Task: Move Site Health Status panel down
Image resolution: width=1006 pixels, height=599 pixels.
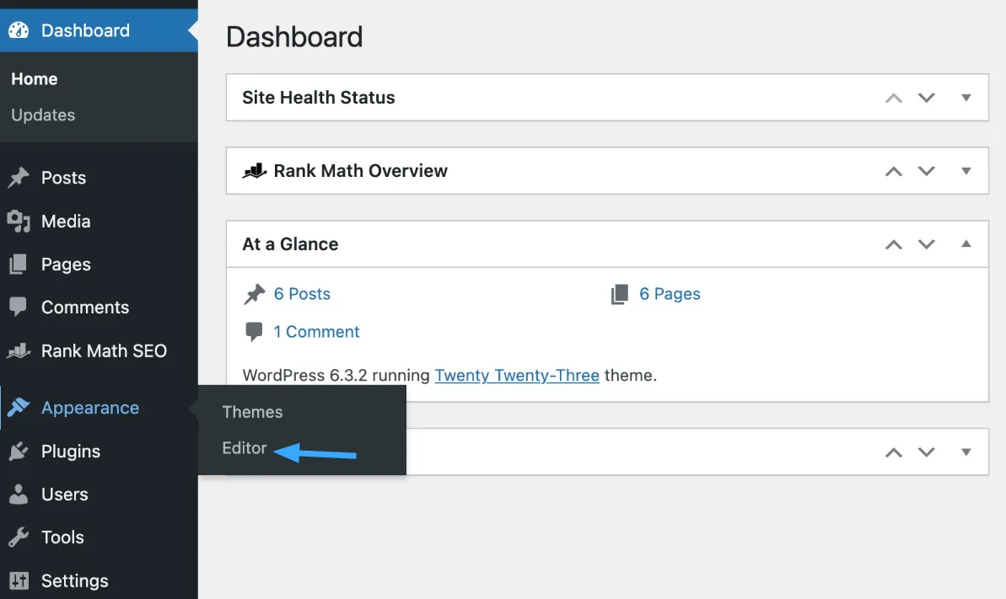Action: pyautogui.click(x=926, y=98)
